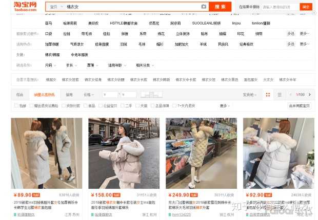Choose the SUOOLEANL brand link
This screenshot has width=318, height=220.
coord(206,23)
